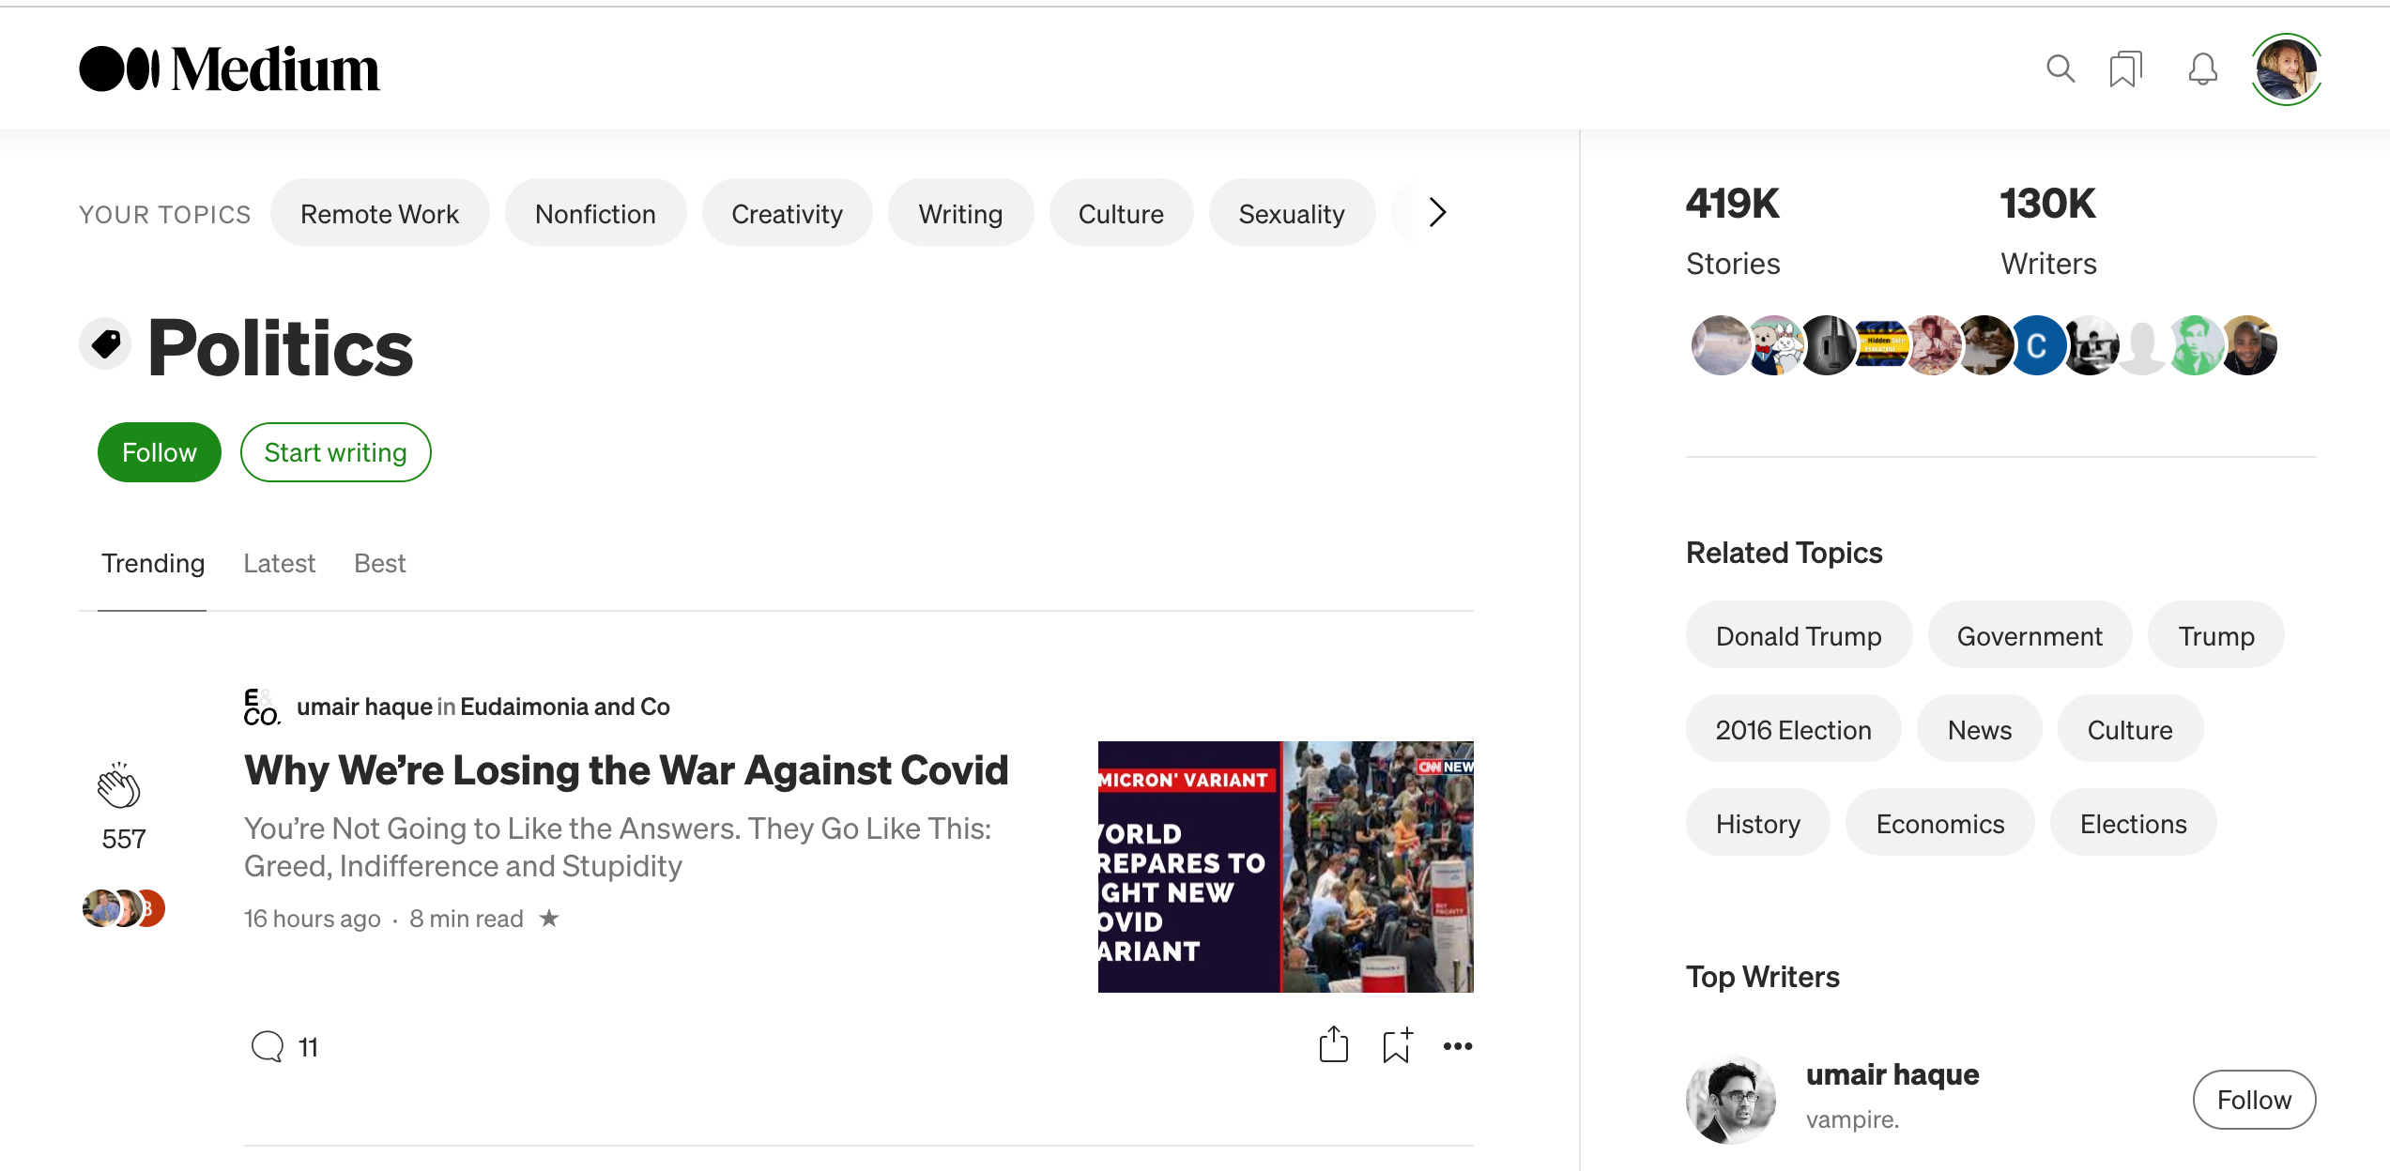
Task: Show more topics with the right chevron
Action: pos(1437,212)
